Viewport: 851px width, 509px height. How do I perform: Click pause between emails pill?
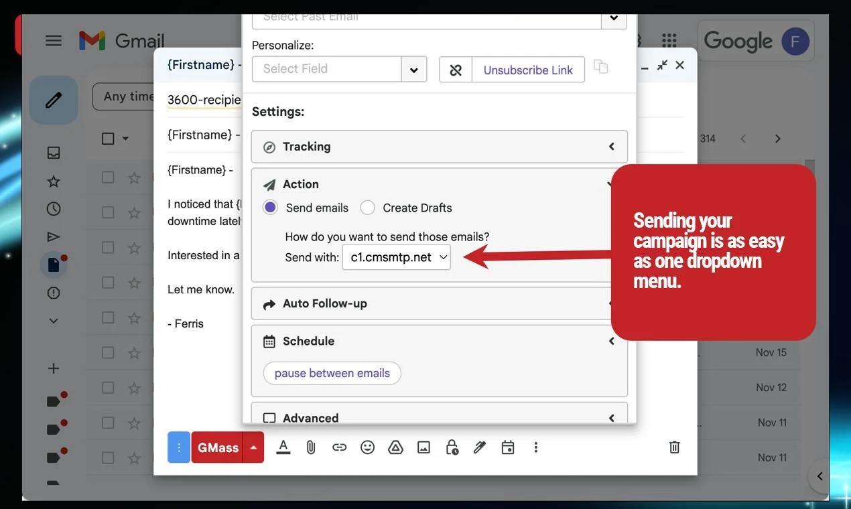(332, 373)
